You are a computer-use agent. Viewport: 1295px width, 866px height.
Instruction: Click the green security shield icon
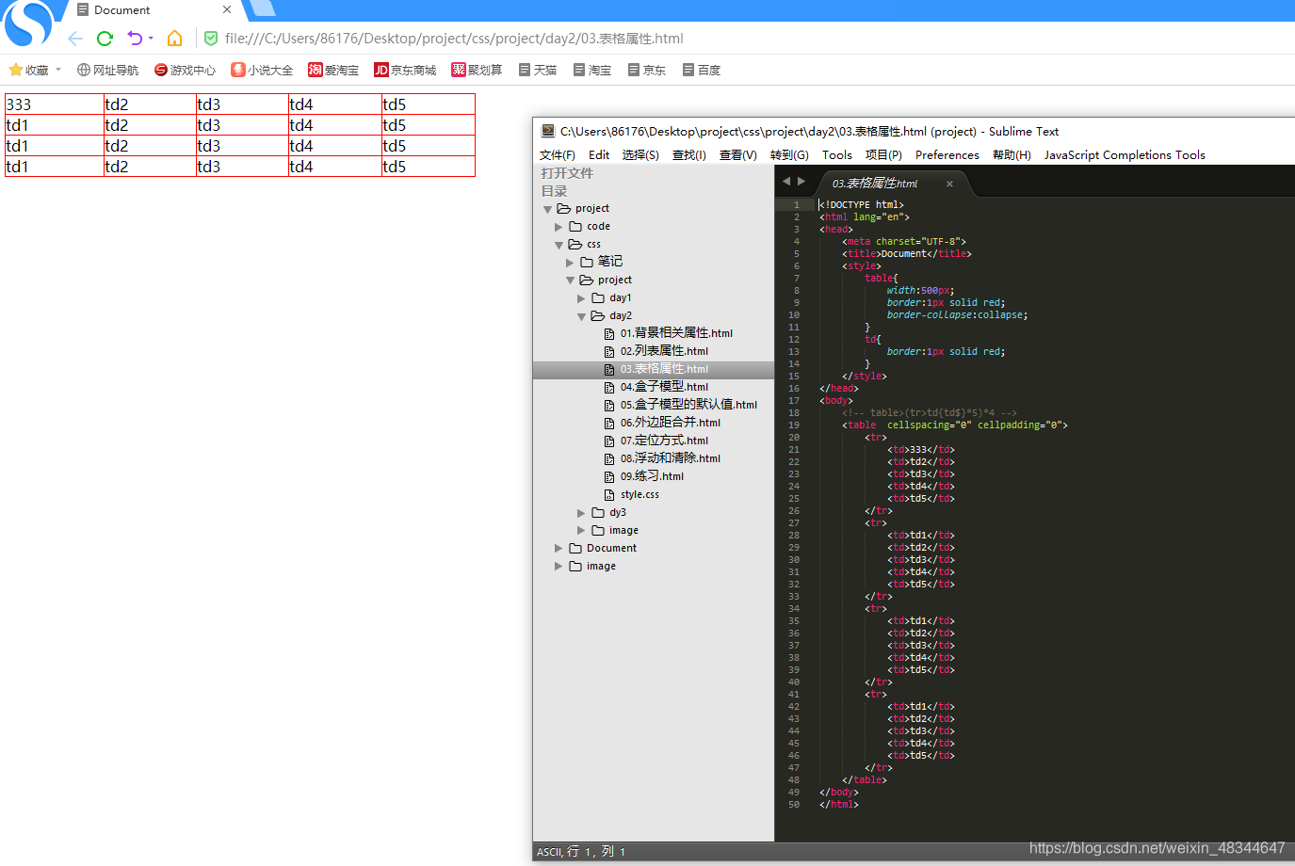tap(211, 39)
